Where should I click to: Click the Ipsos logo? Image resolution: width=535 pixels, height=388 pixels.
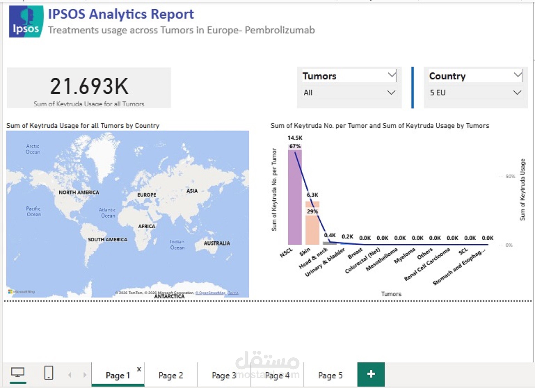coord(26,21)
